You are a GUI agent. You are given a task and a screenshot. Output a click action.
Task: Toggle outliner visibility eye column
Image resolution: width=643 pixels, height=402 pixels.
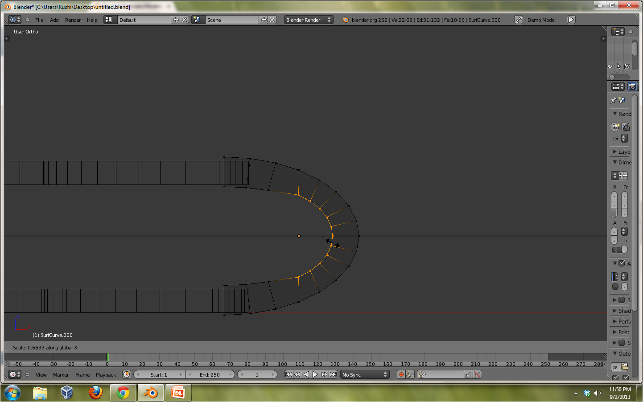coord(610,66)
